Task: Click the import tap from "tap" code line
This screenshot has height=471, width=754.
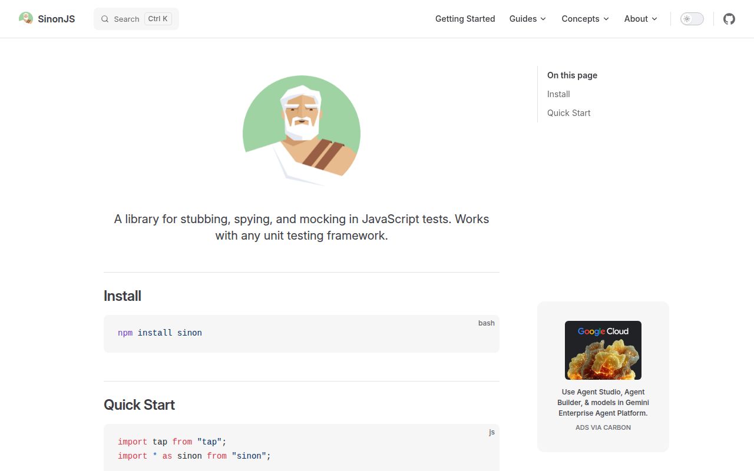Action: [172, 442]
